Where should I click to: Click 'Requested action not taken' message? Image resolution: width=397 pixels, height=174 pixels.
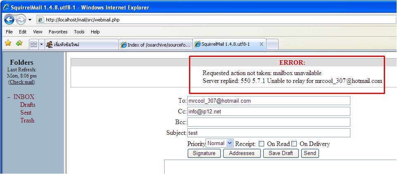[x=262, y=73]
